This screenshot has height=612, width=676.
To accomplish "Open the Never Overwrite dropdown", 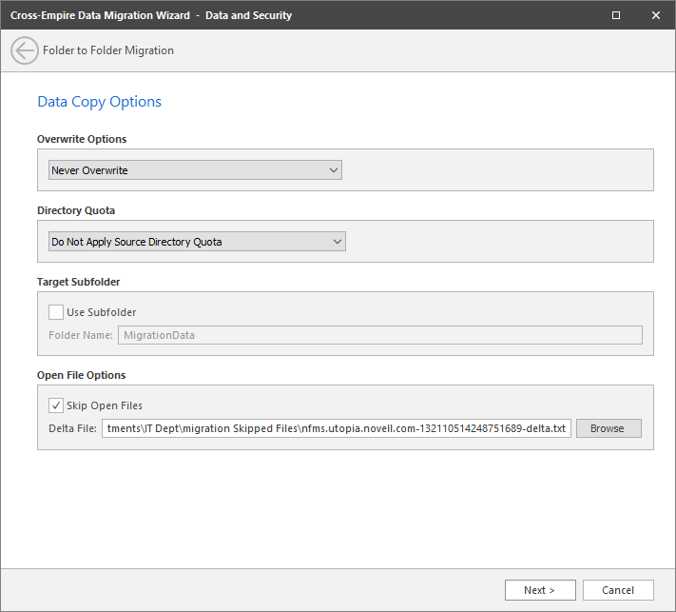I will tap(195, 170).
